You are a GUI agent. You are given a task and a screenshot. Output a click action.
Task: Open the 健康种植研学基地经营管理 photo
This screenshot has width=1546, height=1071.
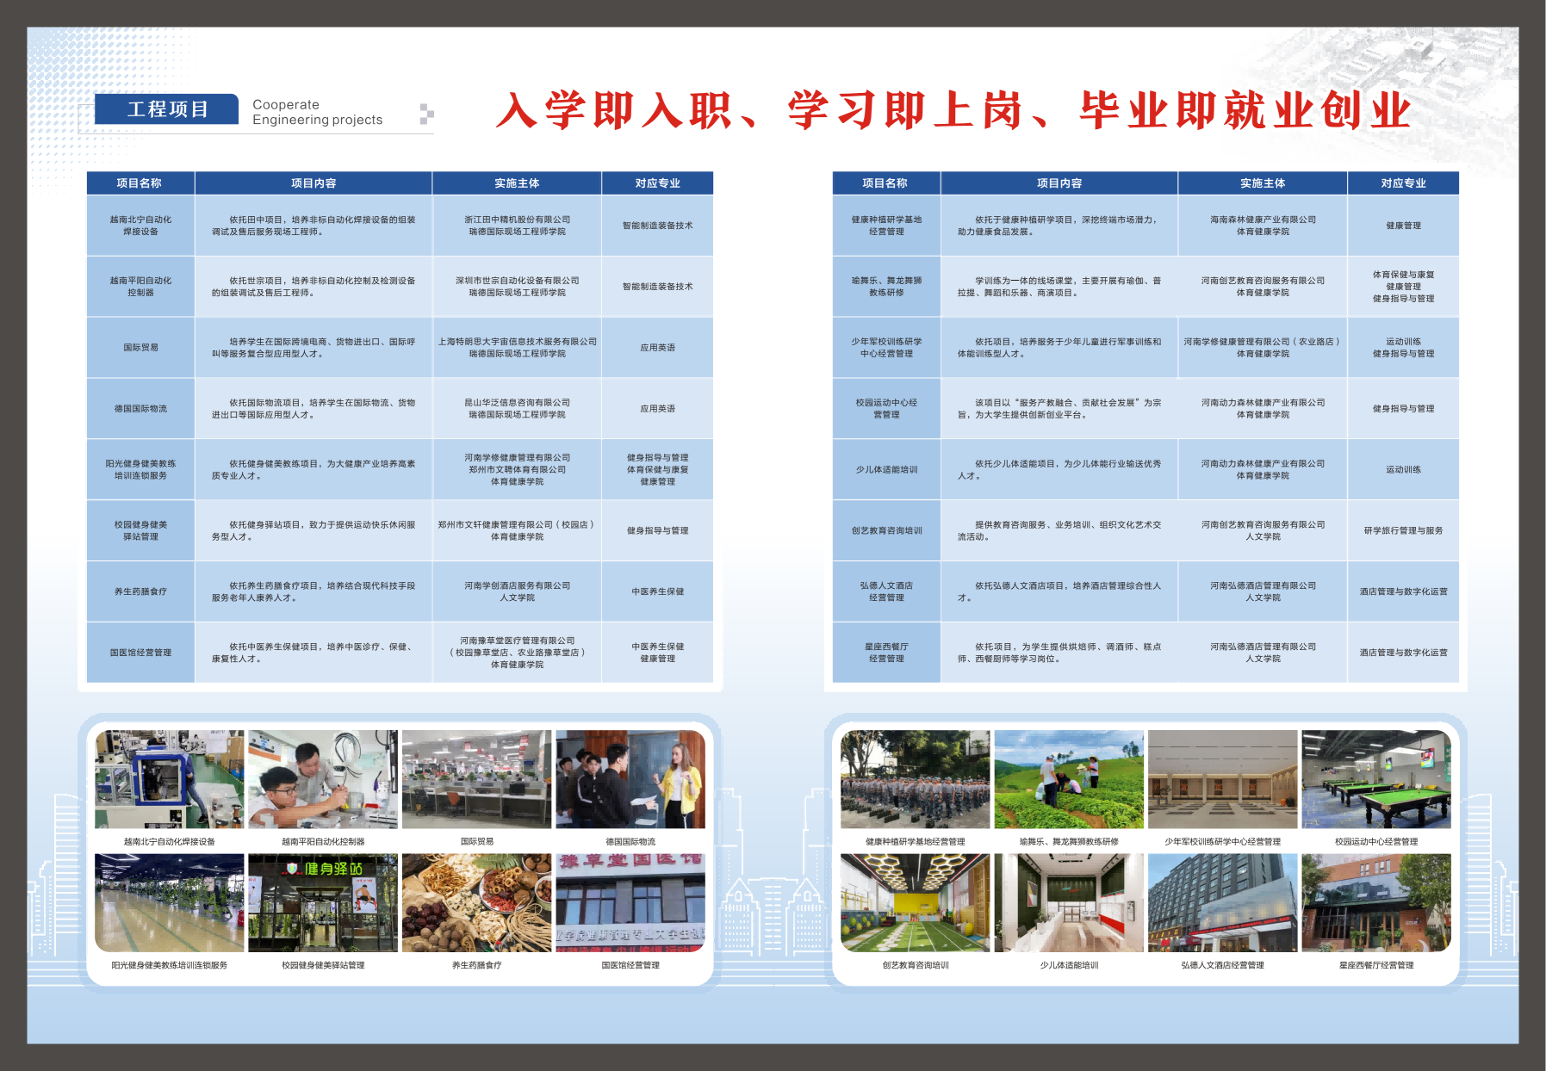[x=915, y=779]
